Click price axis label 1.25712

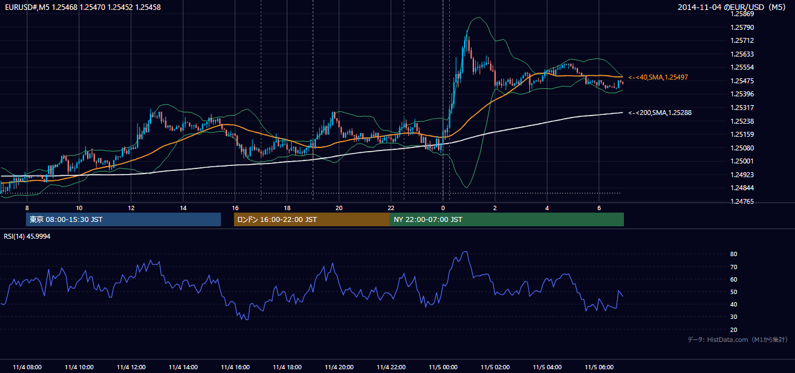pos(743,40)
